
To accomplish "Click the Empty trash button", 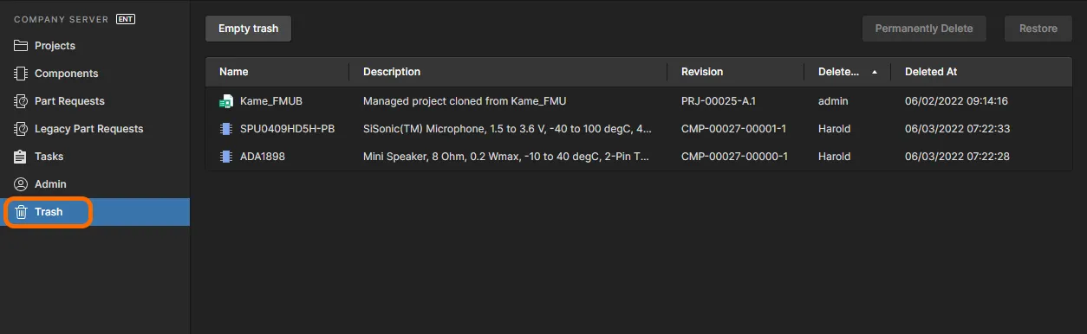I will [248, 29].
